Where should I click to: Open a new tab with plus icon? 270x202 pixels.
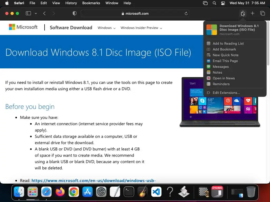[252, 13]
